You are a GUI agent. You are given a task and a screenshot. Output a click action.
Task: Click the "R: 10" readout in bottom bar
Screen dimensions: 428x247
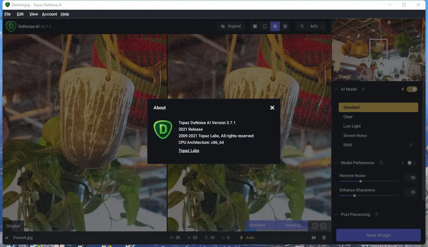click(x=210, y=238)
